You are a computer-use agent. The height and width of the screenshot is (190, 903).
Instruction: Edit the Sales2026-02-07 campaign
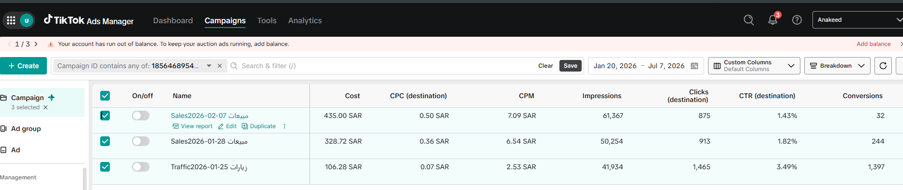[227, 126]
